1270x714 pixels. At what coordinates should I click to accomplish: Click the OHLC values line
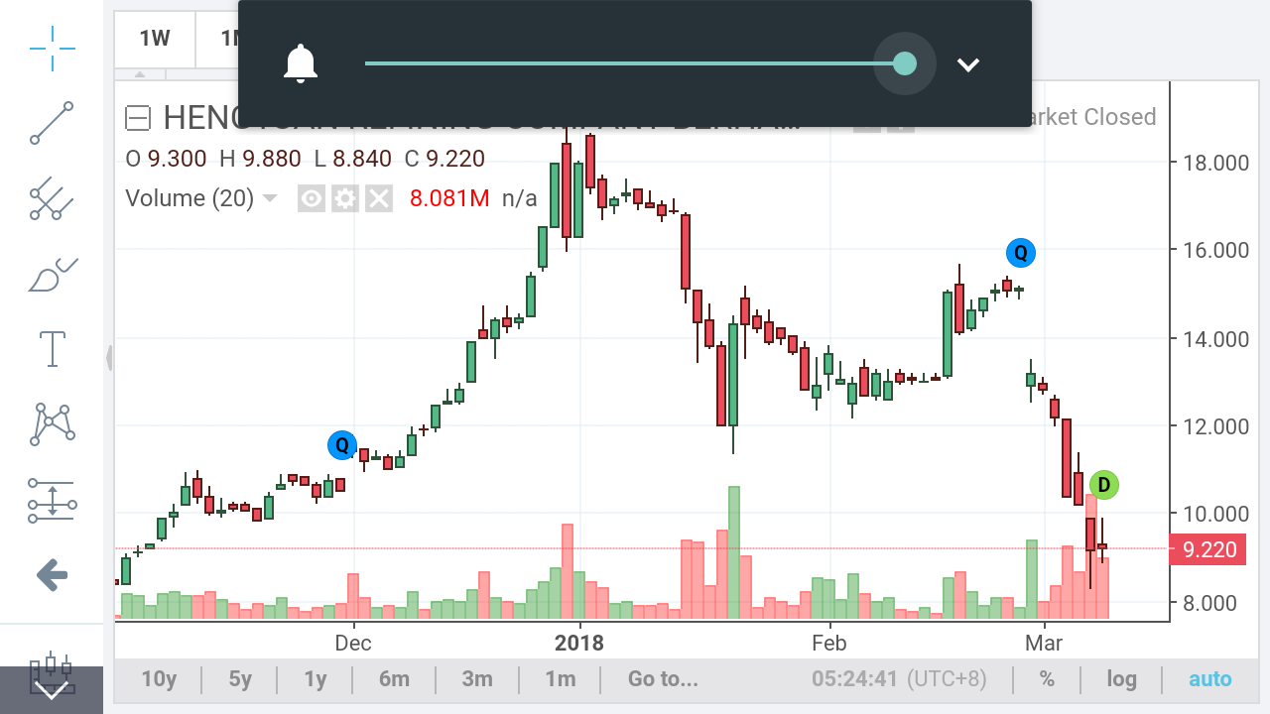pyautogui.click(x=306, y=159)
